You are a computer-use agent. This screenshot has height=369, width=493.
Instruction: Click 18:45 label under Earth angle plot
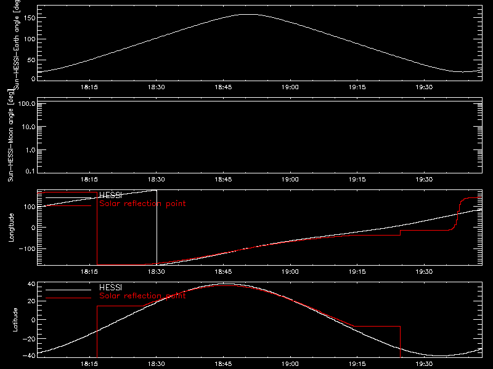tap(223, 87)
